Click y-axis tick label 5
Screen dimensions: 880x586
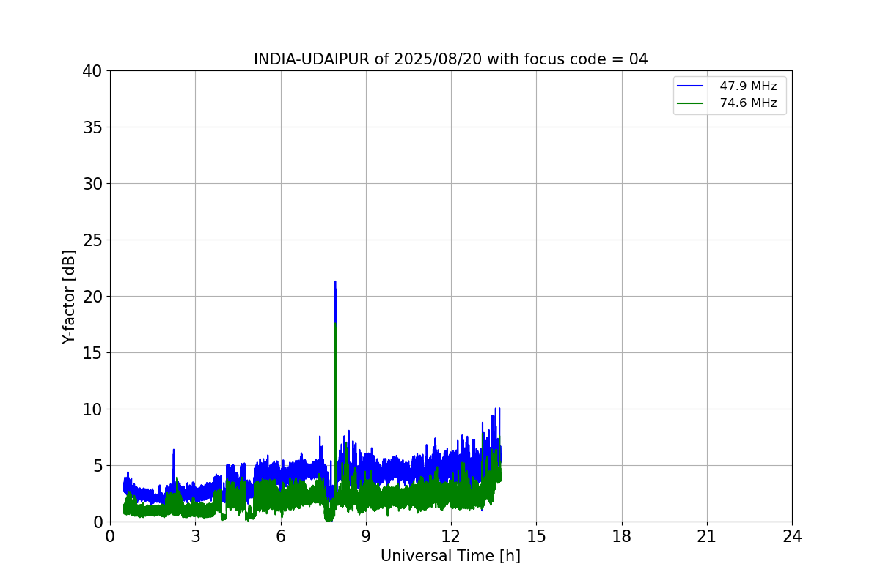point(98,466)
